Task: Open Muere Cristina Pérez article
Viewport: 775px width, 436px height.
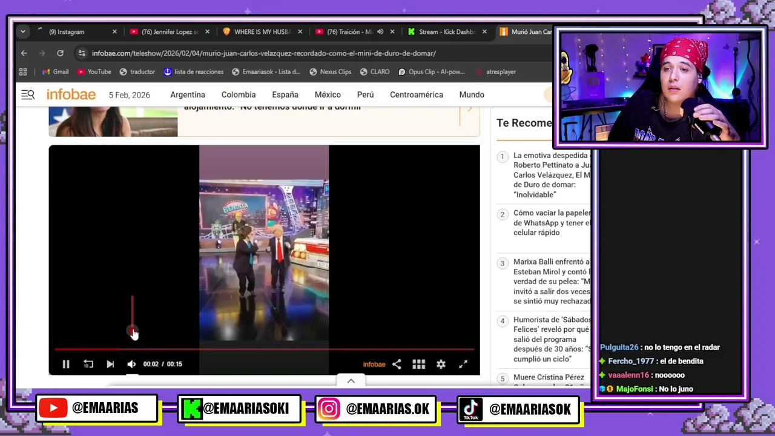Action: click(549, 377)
